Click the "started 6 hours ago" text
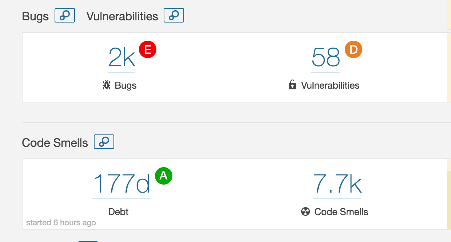Viewport: 451px width, 242px height. click(61, 222)
